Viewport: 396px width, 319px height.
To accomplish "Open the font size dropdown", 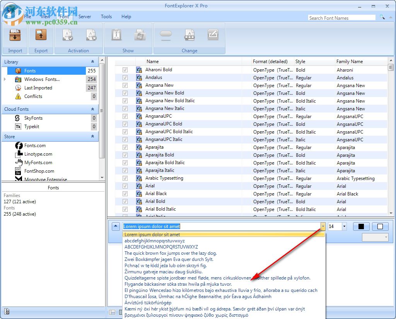I will tap(345, 226).
